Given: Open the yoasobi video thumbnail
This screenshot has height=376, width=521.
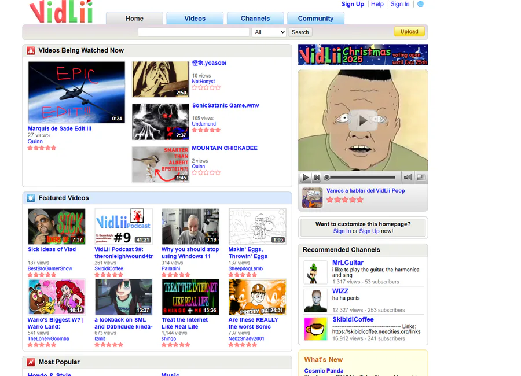Looking at the screenshot, I should pos(160,79).
